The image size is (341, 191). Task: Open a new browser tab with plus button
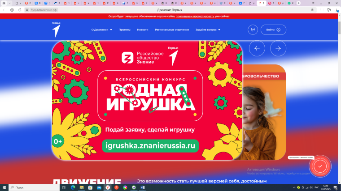tap(298, 3)
